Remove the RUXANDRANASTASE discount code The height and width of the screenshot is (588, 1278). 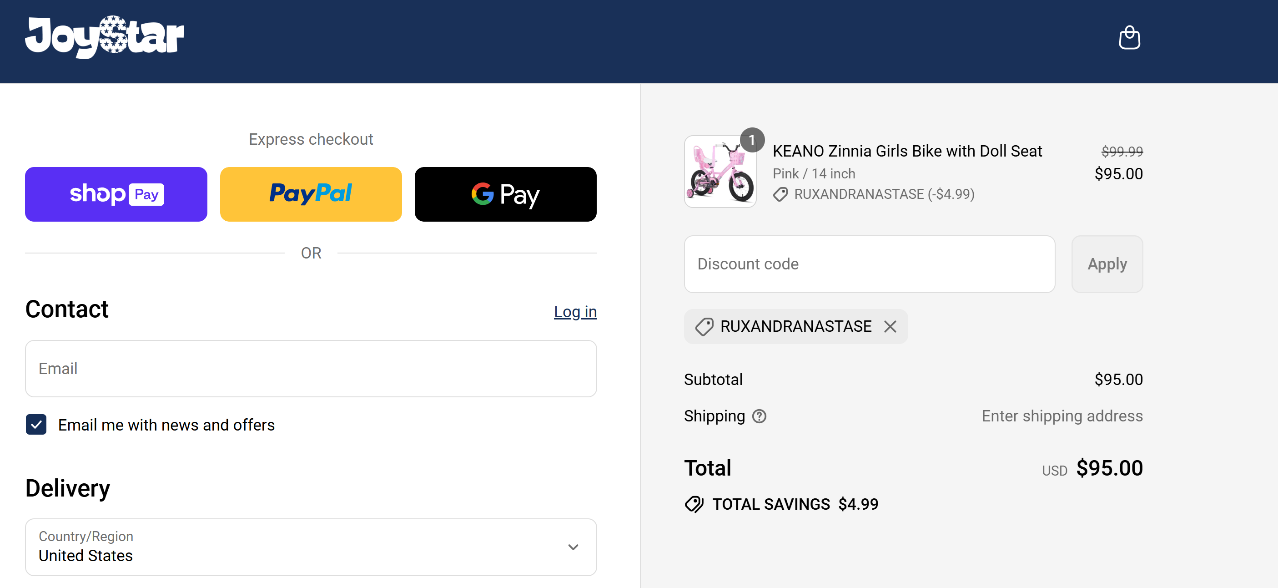pos(890,327)
